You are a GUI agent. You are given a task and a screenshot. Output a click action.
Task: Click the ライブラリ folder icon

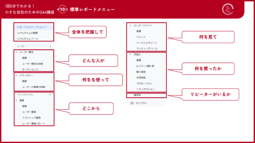[x=132, y=103]
